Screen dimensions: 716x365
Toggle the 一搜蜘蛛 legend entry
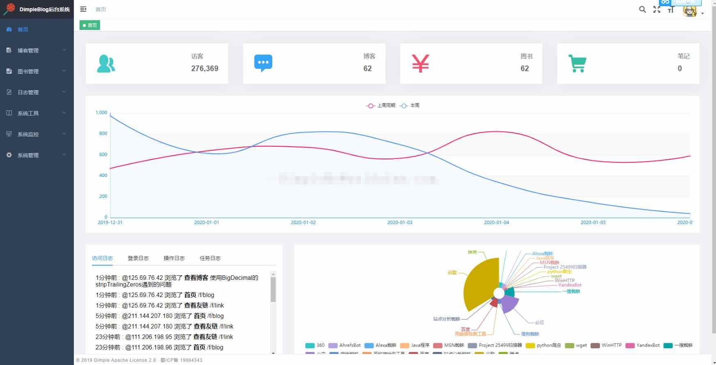(678, 345)
